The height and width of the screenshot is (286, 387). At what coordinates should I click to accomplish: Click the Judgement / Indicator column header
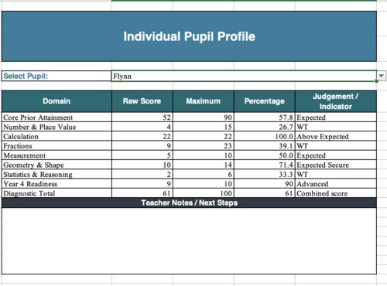[336, 101]
